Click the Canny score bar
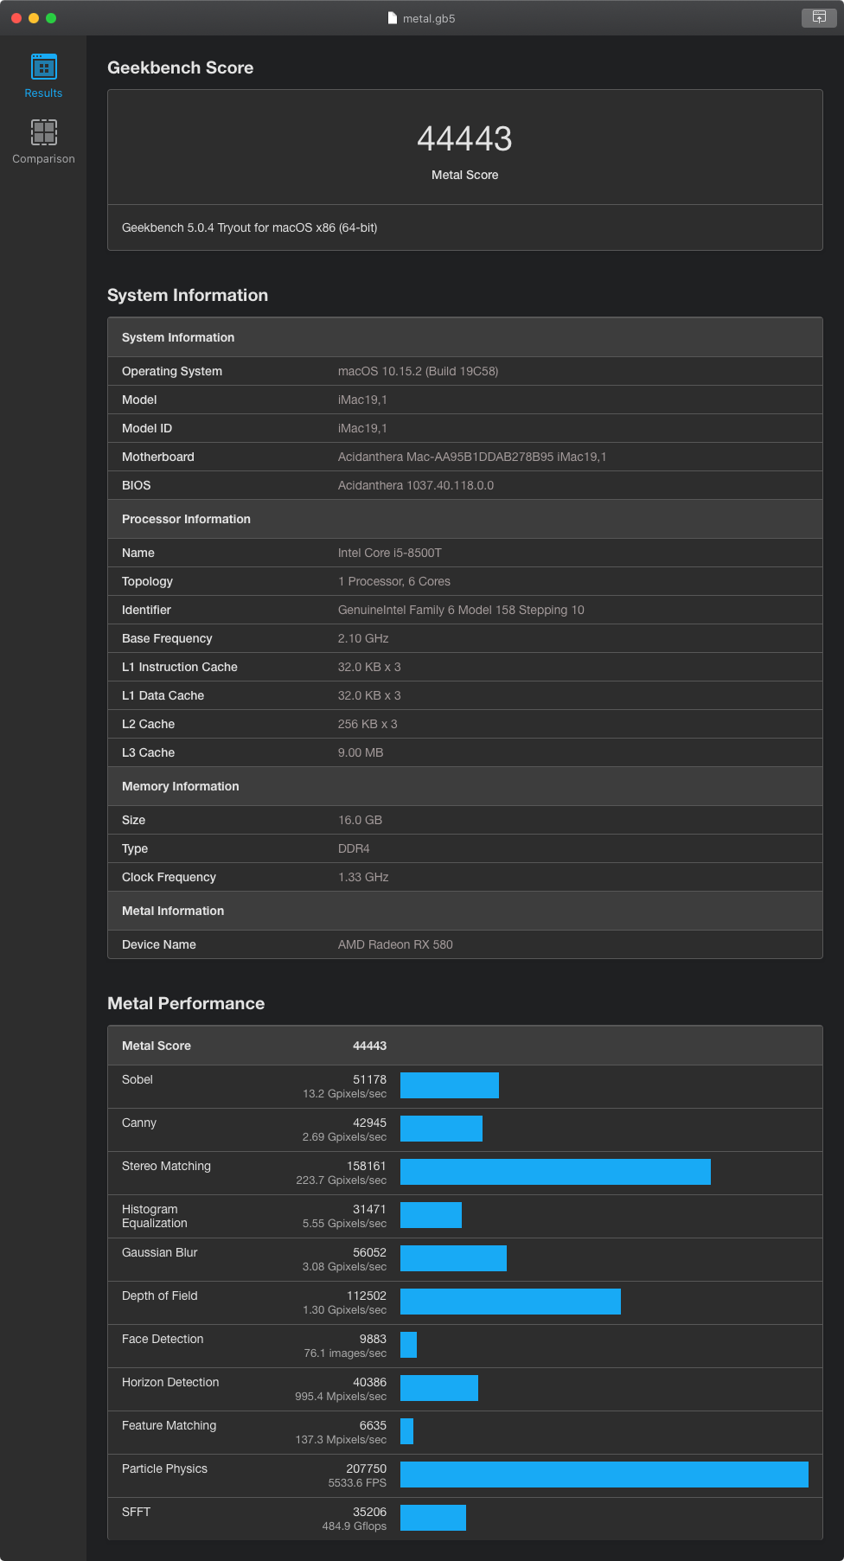The width and height of the screenshot is (844, 1561). 441,1129
